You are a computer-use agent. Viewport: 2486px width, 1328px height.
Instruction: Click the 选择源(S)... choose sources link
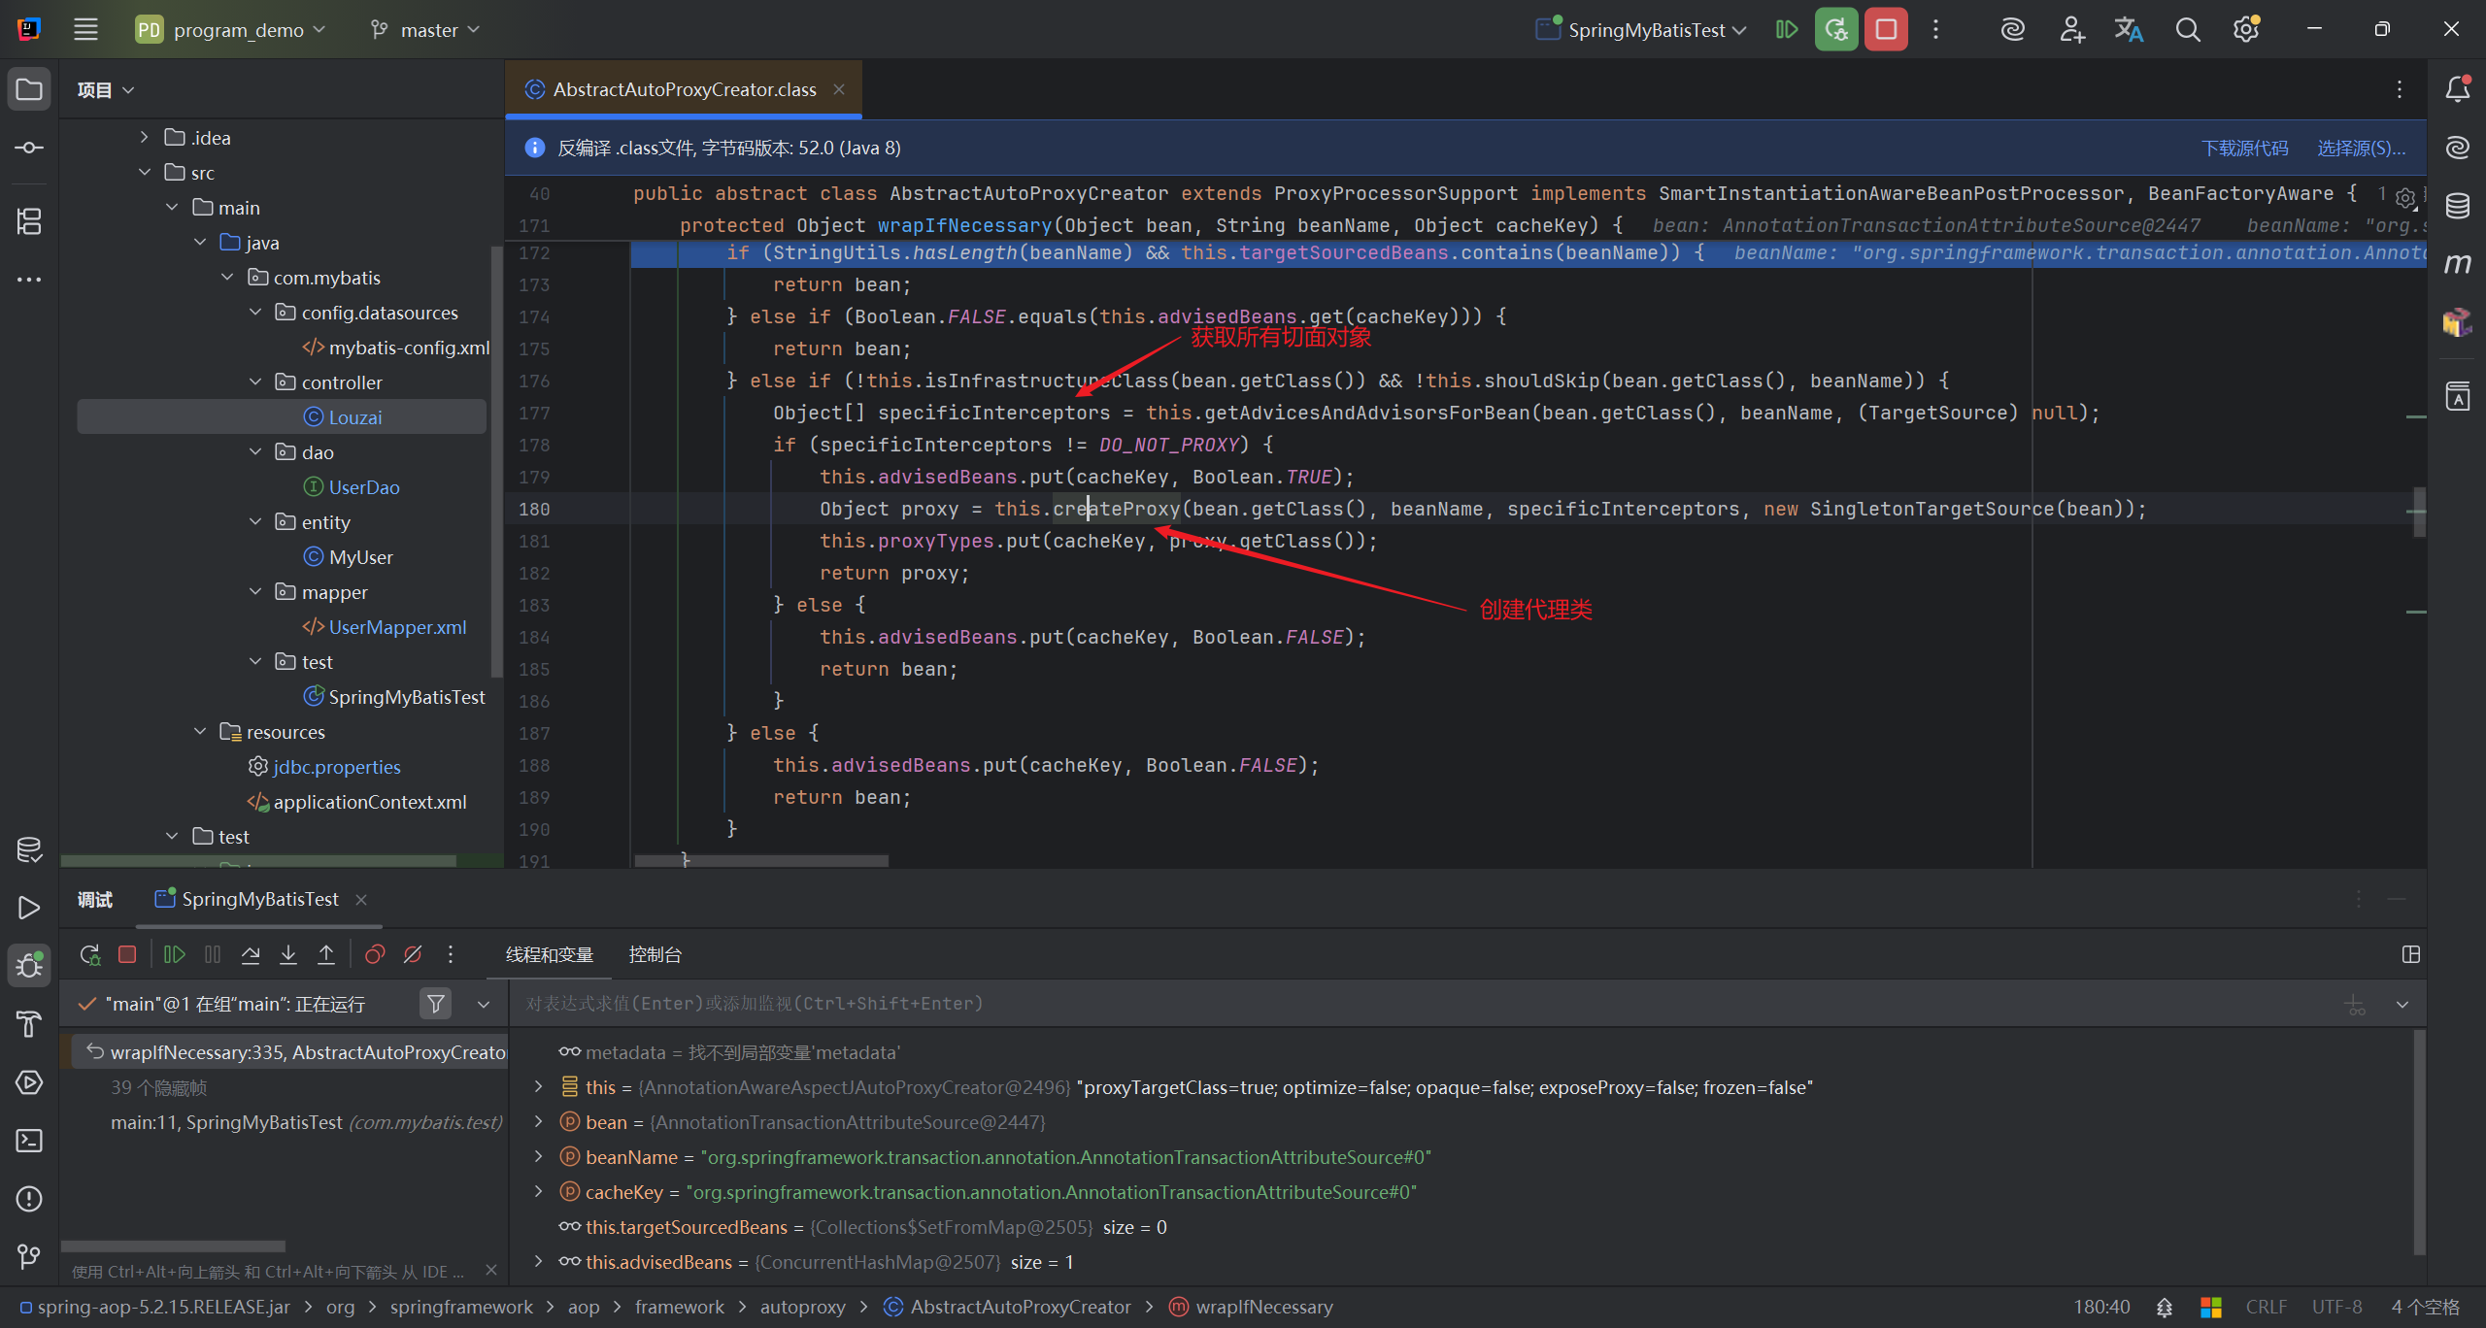coord(2361,148)
